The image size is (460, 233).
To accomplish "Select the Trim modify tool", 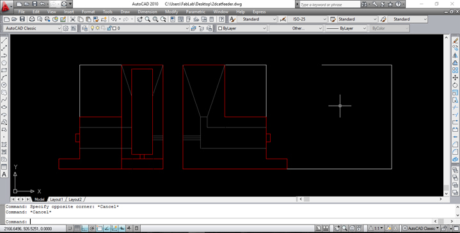I will pos(455,108).
